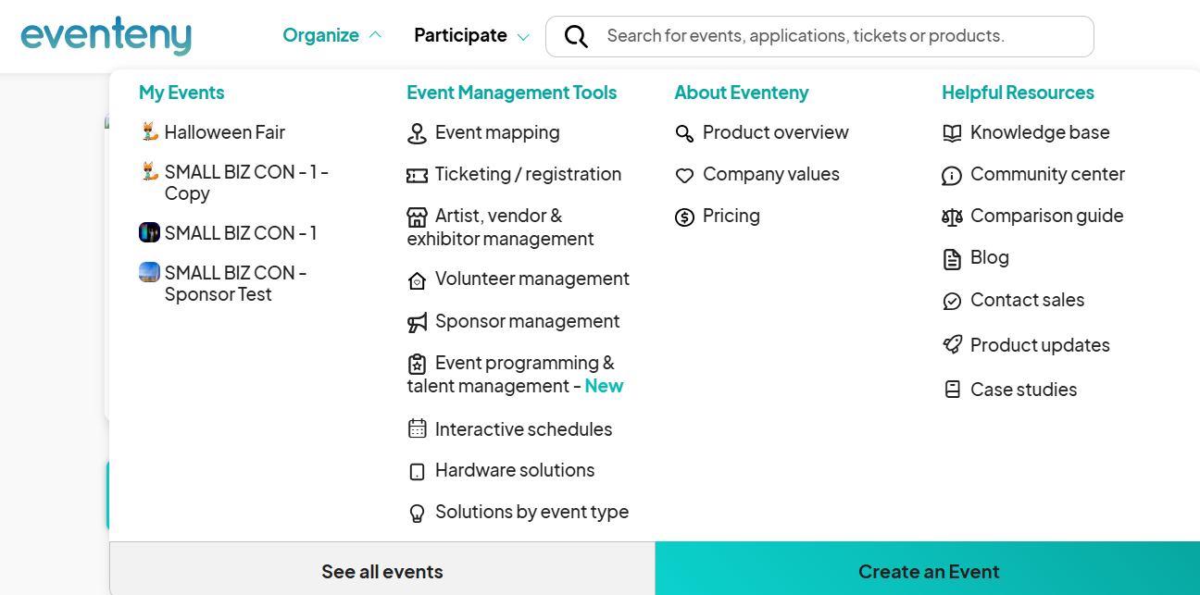The height and width of the screenshot is (595, 1200).
Task: Click the Solutions by event type lightbulb icon
Action: tap(417, 513)
